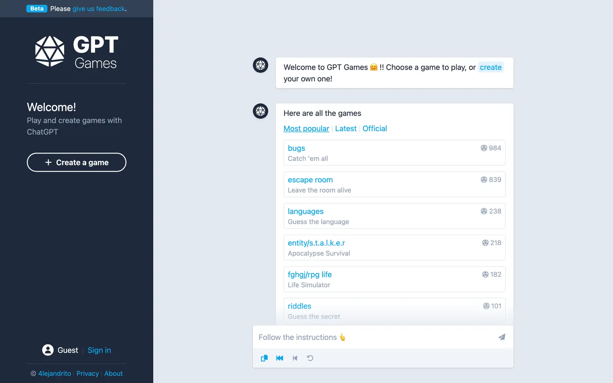This screenshot has height=383, width=613.
Task: Open the escape room game
Action: (x=310, y=180)
